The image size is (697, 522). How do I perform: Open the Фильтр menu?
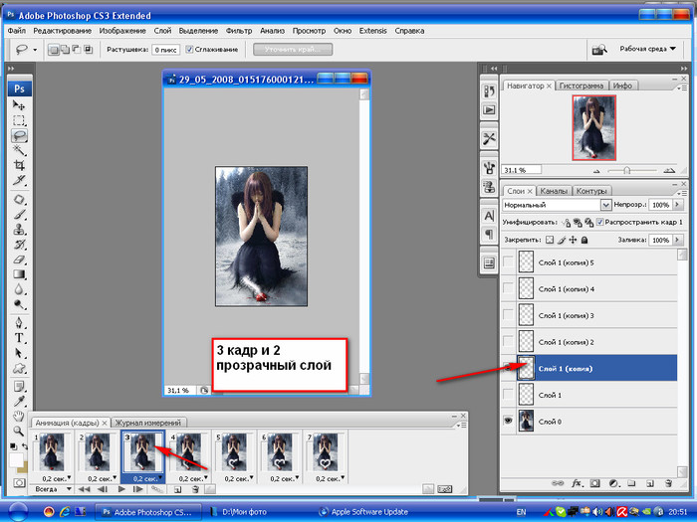click(x=238, y=31)
